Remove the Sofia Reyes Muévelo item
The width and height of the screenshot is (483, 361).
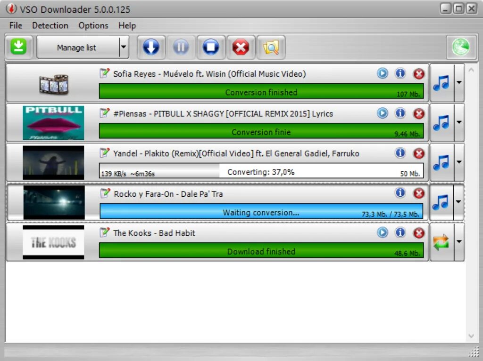tap(419, 74)
